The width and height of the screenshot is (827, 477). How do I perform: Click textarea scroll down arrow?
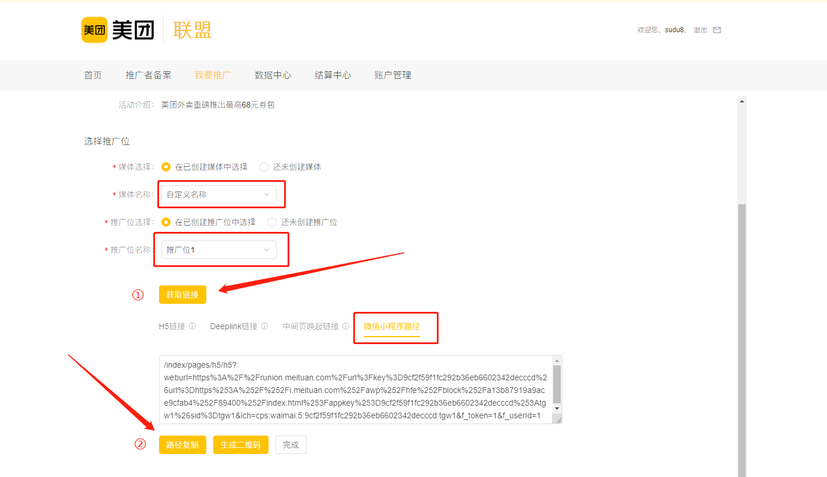click(x=557, y=408)
